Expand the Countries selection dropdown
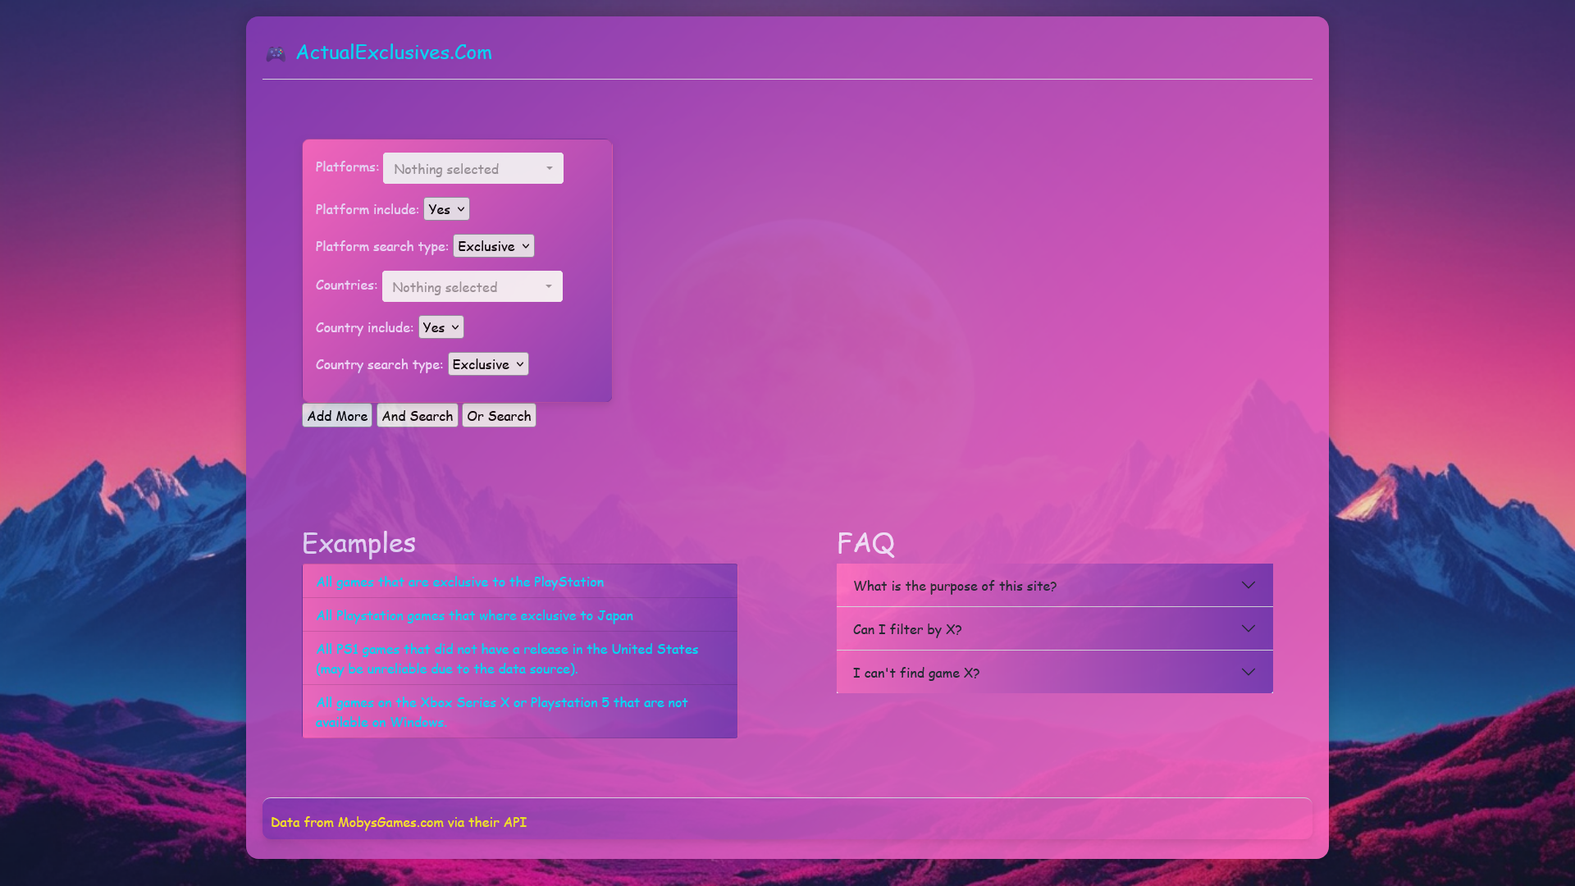 click(472, 286)
